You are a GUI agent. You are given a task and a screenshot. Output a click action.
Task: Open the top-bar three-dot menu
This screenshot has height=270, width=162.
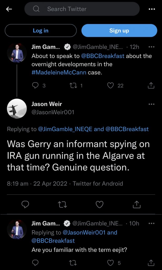click(x=152, y=9)
